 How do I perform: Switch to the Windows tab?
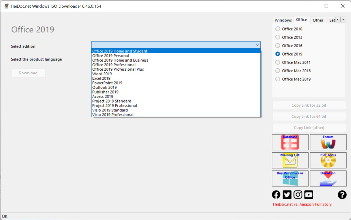[283, 20]
